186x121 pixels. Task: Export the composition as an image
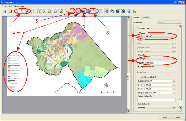(x=16, y=11)
